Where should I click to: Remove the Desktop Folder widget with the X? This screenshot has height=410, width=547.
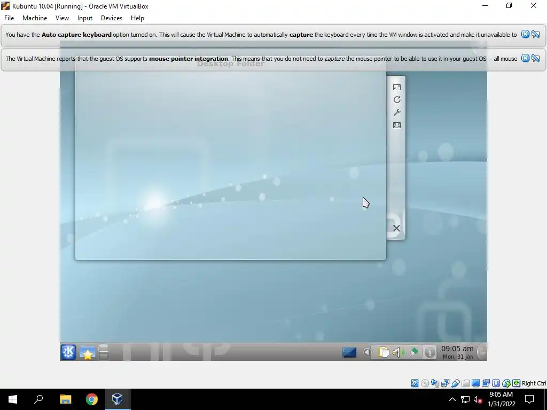point(397,228)
